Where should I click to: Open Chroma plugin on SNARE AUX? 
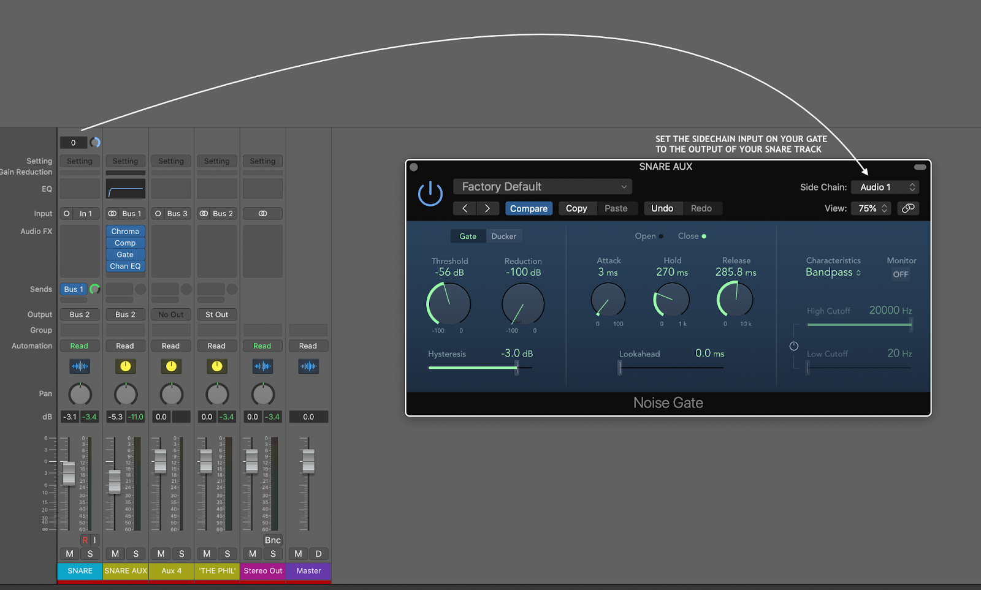tap(126, 232)
